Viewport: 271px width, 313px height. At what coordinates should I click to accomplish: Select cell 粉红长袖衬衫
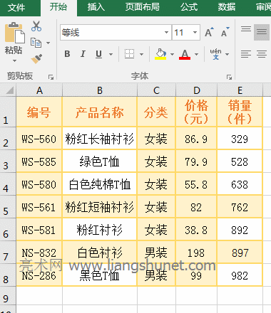pos(100,139)
